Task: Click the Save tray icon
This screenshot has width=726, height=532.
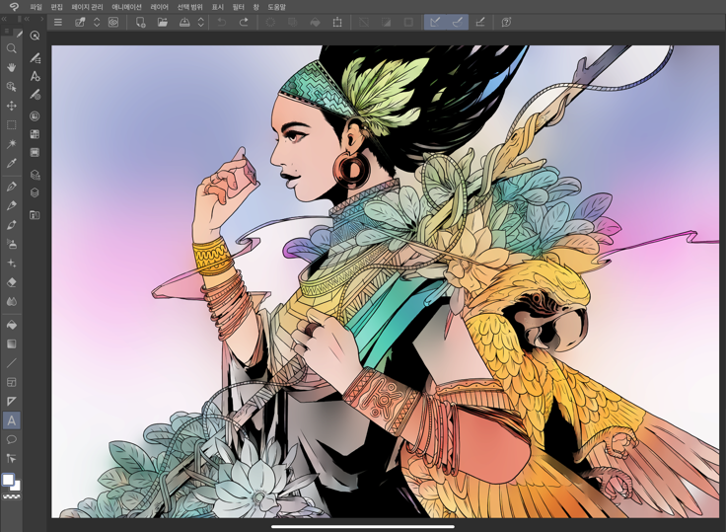Action: point(184,23)
